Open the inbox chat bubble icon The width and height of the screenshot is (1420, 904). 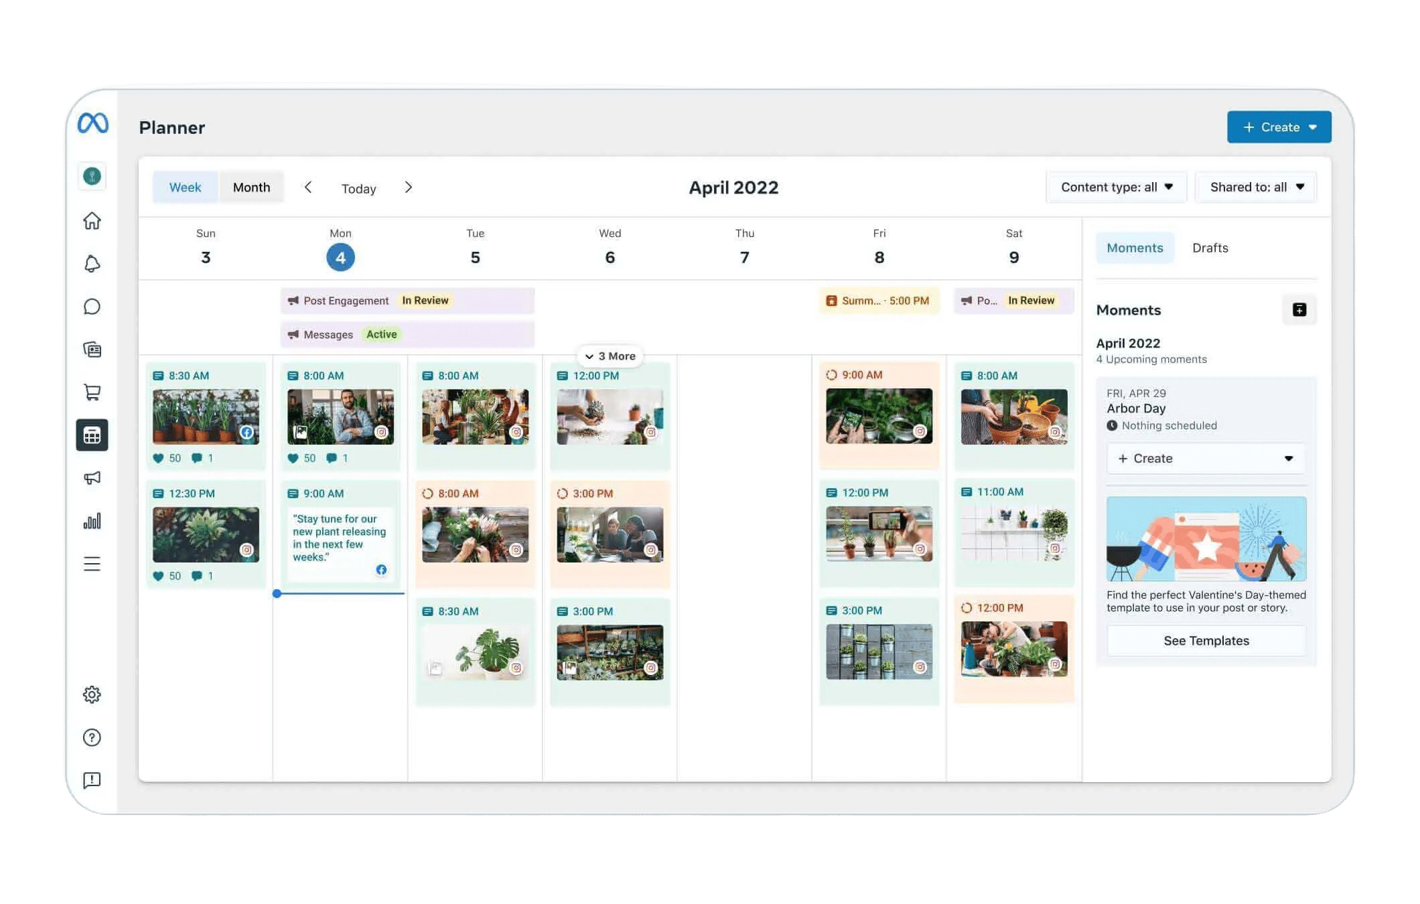(x=92, y=307)
